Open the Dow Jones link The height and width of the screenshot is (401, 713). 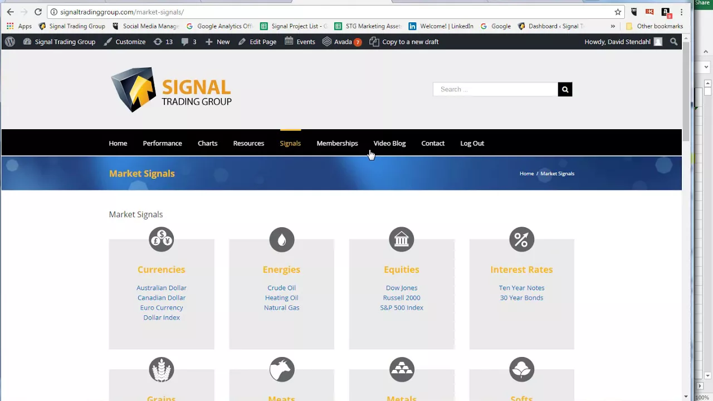click(x=402, y=288)
